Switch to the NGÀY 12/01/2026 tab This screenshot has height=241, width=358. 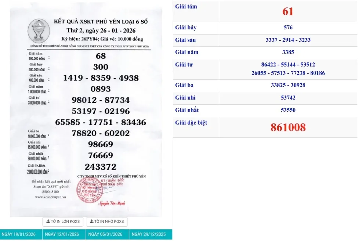[64, 234]
